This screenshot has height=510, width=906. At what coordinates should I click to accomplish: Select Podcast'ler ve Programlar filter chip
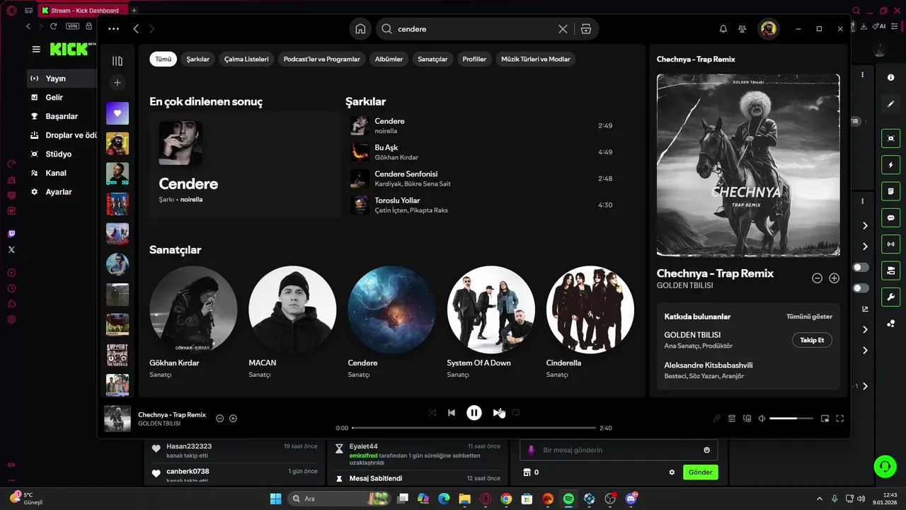pos(322,59)
